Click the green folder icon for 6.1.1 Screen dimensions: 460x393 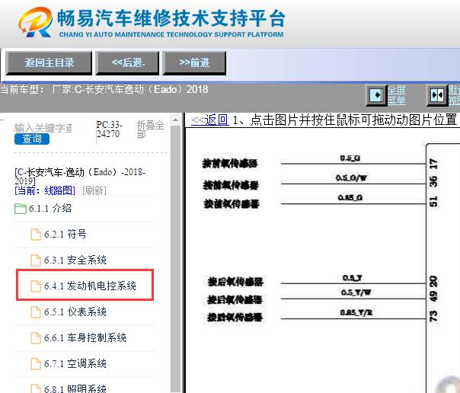(21, 209)
